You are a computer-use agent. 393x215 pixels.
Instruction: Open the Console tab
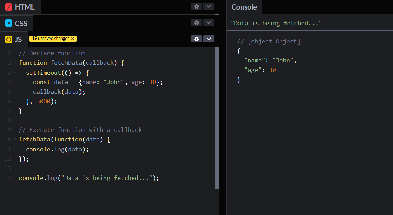tap(244, 7)
